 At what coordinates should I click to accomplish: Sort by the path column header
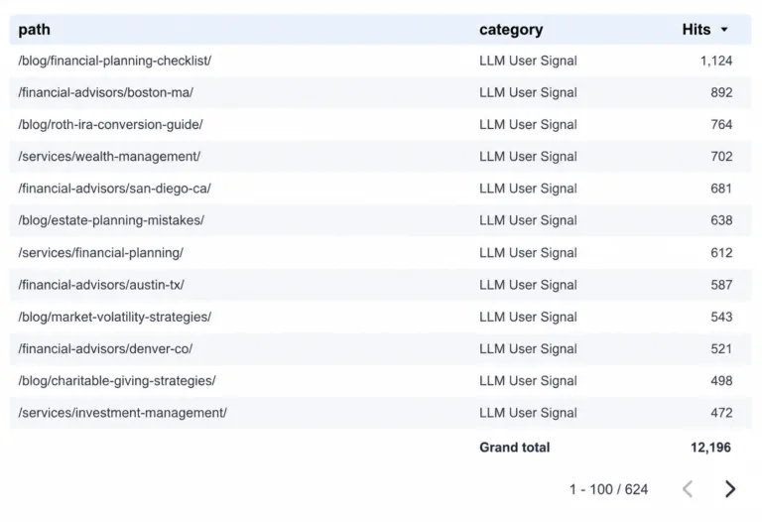click(34, 30)
